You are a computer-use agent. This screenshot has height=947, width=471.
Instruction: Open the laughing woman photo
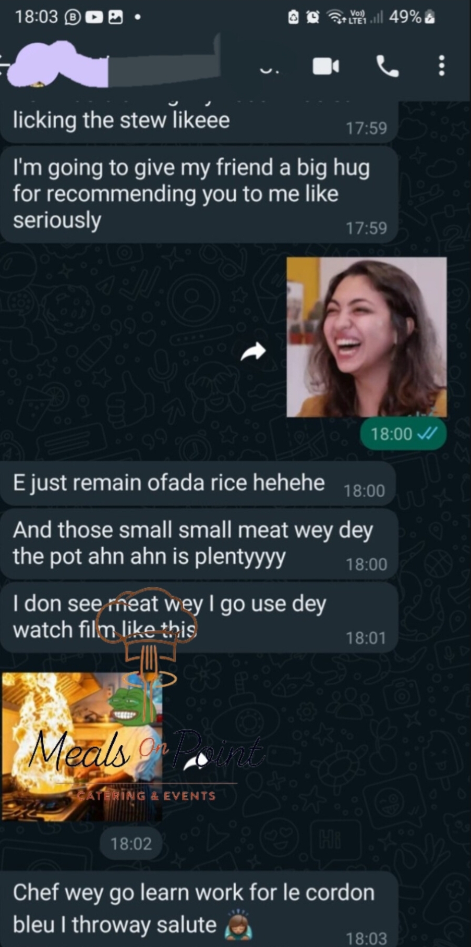pyautogui.click(x=366, y=337)
